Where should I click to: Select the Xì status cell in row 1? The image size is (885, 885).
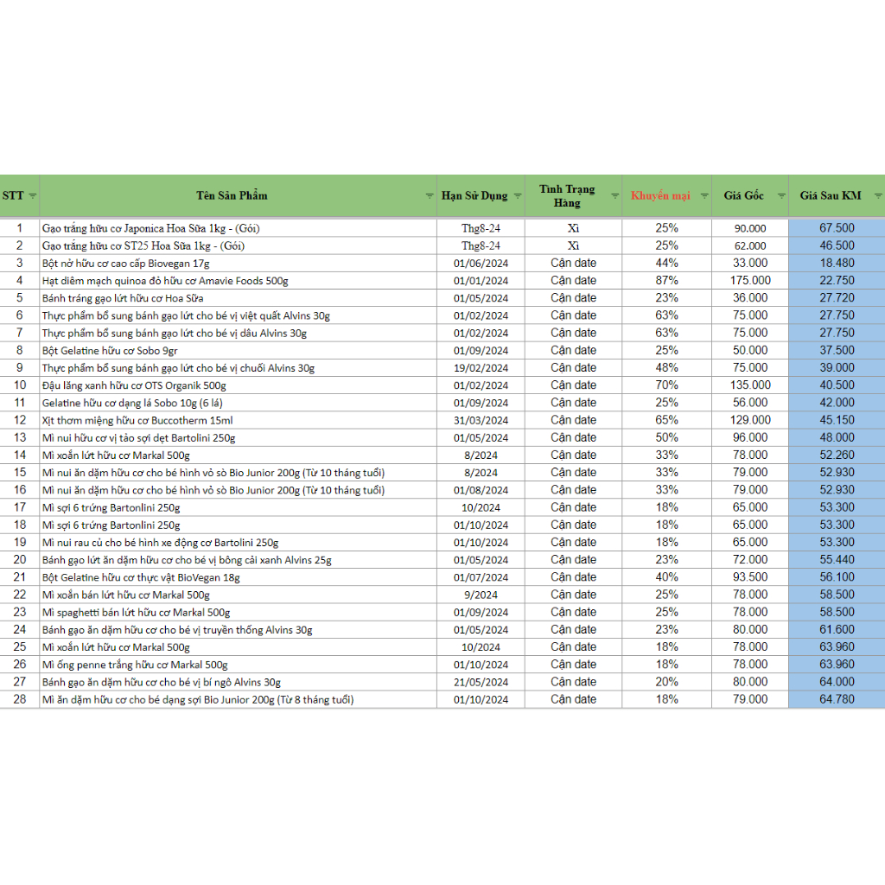pos(574,228)
